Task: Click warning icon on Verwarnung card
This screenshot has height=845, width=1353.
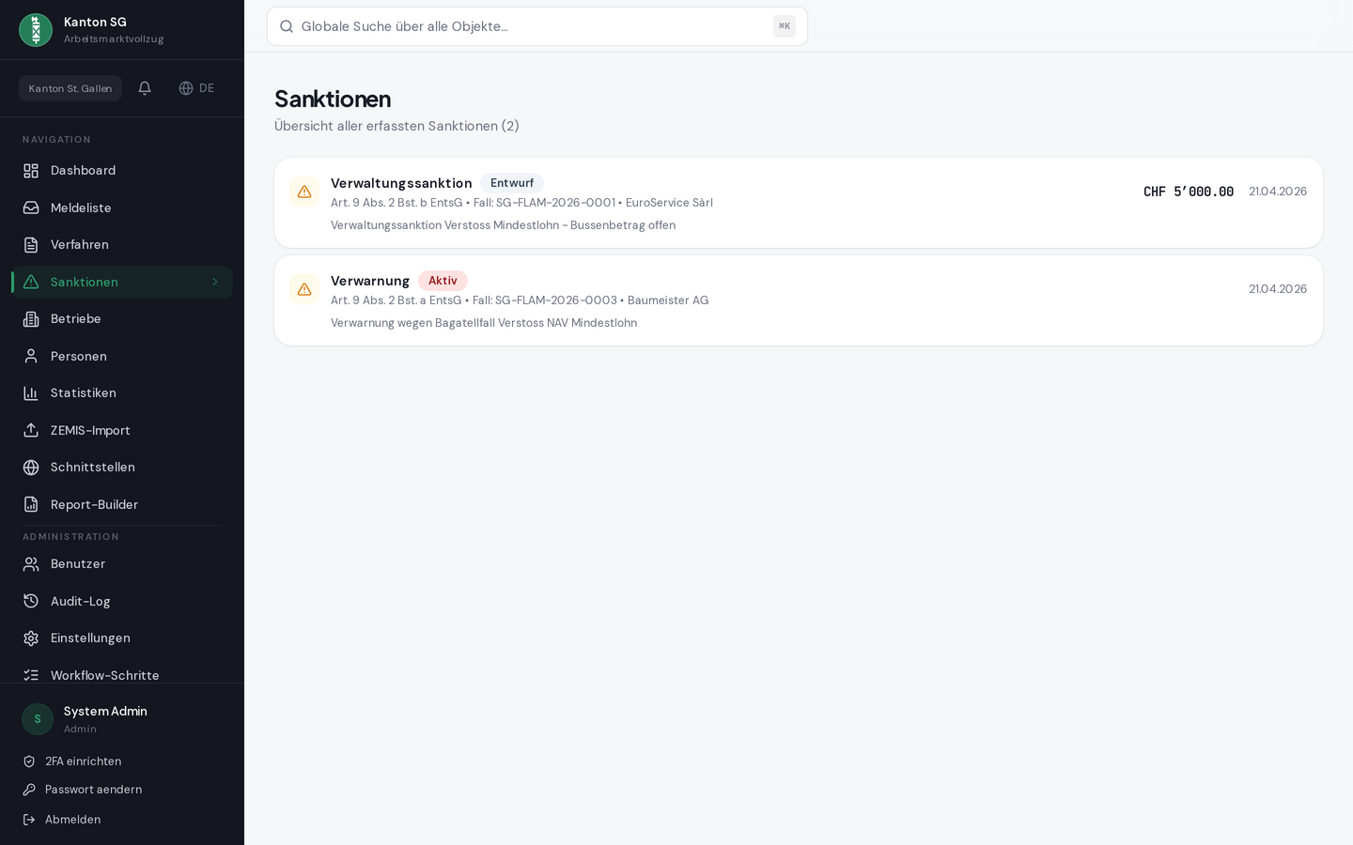Action: coord(304,289)
